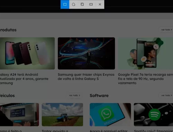Read 'Galaxy A24 terá Android atualizado' headline

click(24, 79)
